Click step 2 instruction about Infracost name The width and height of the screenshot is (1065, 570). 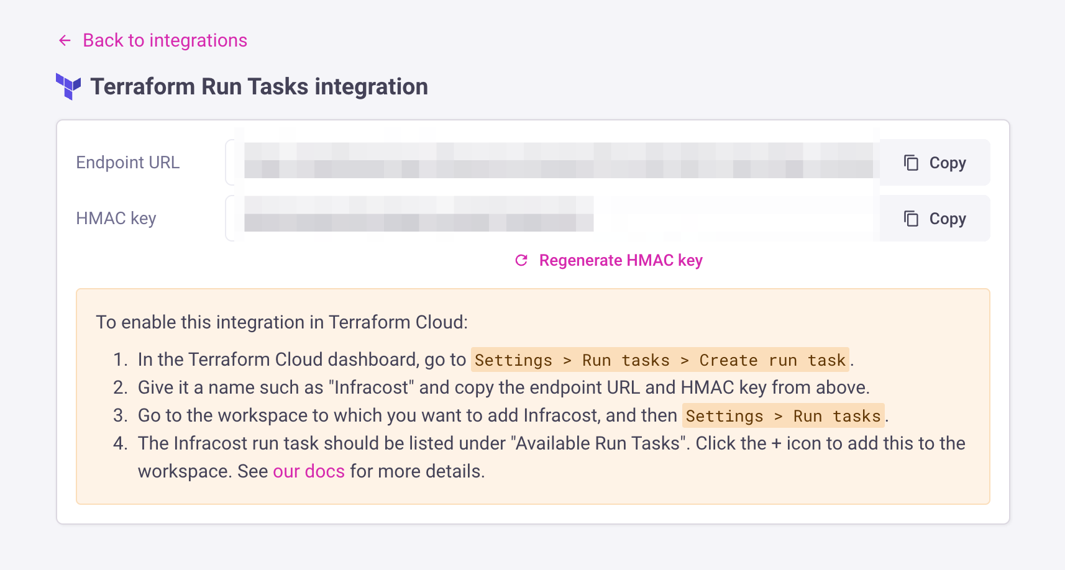point(503,387)
